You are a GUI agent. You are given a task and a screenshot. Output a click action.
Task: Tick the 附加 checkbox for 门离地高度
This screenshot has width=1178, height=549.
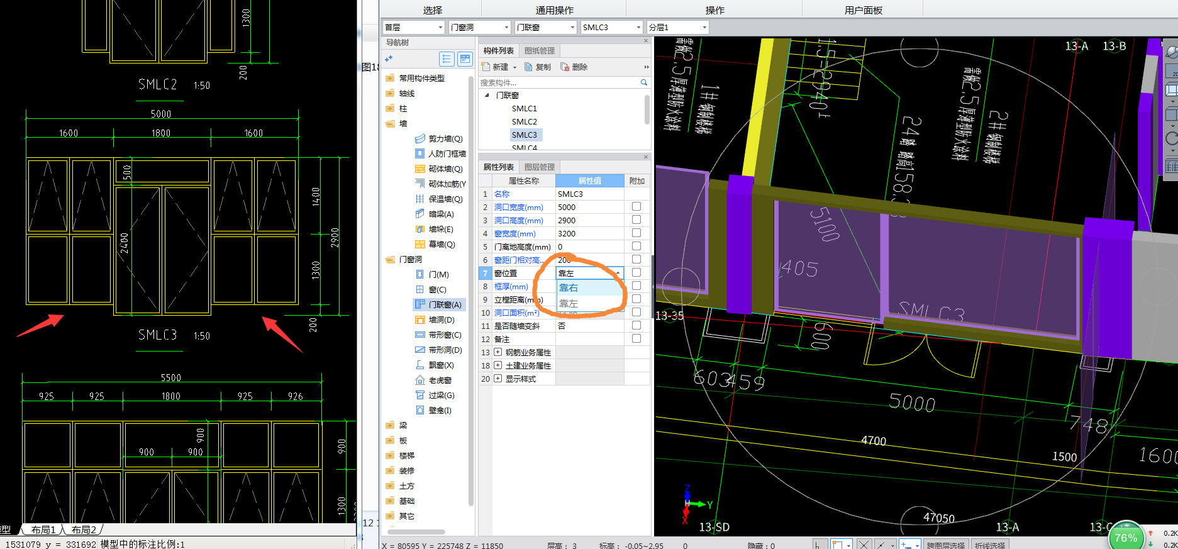[x=636, y=247]
